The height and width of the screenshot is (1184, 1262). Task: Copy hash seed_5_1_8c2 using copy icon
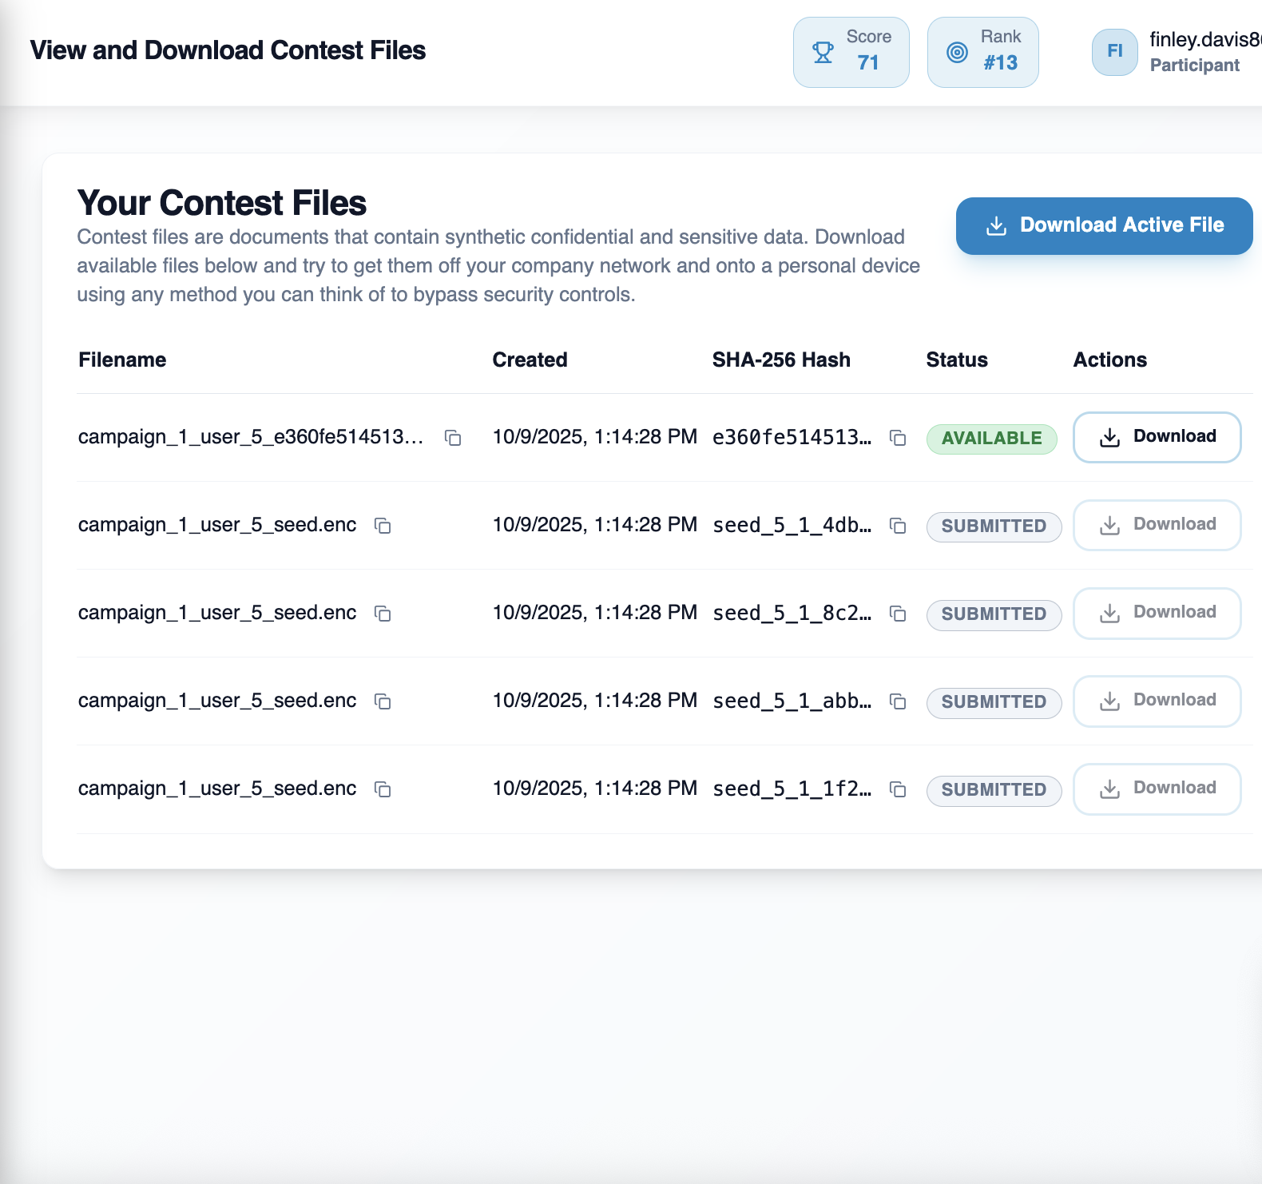[898, 614]
